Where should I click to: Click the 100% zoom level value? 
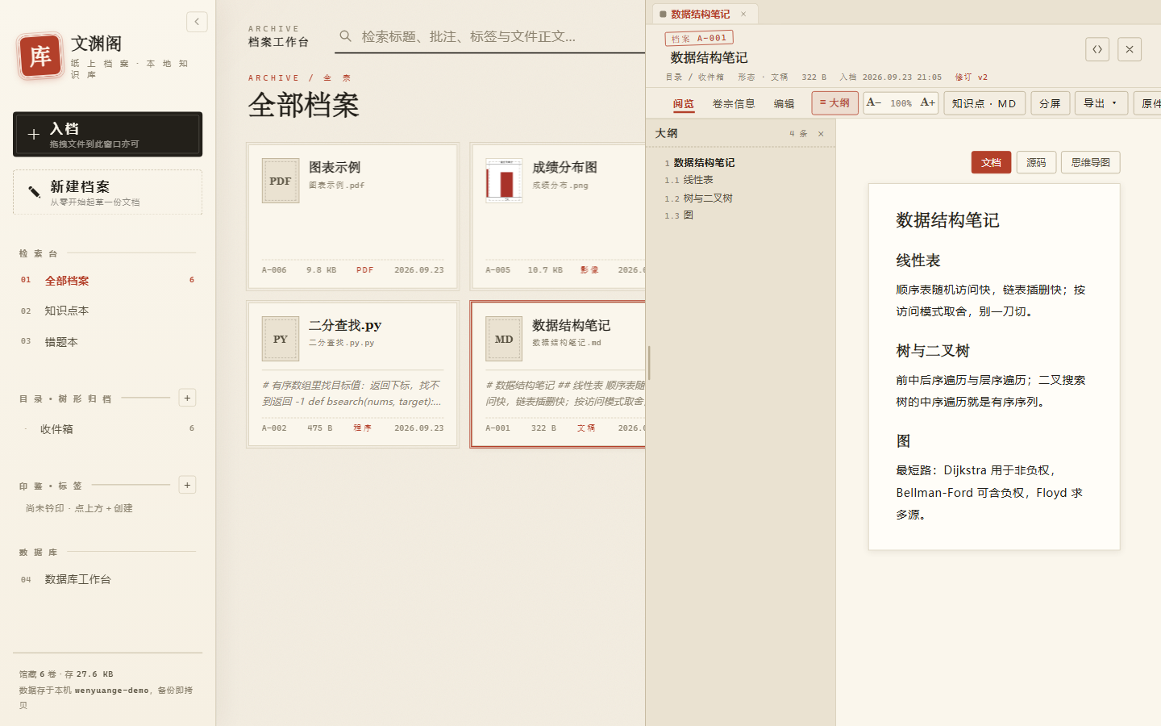tap(901, 103)
